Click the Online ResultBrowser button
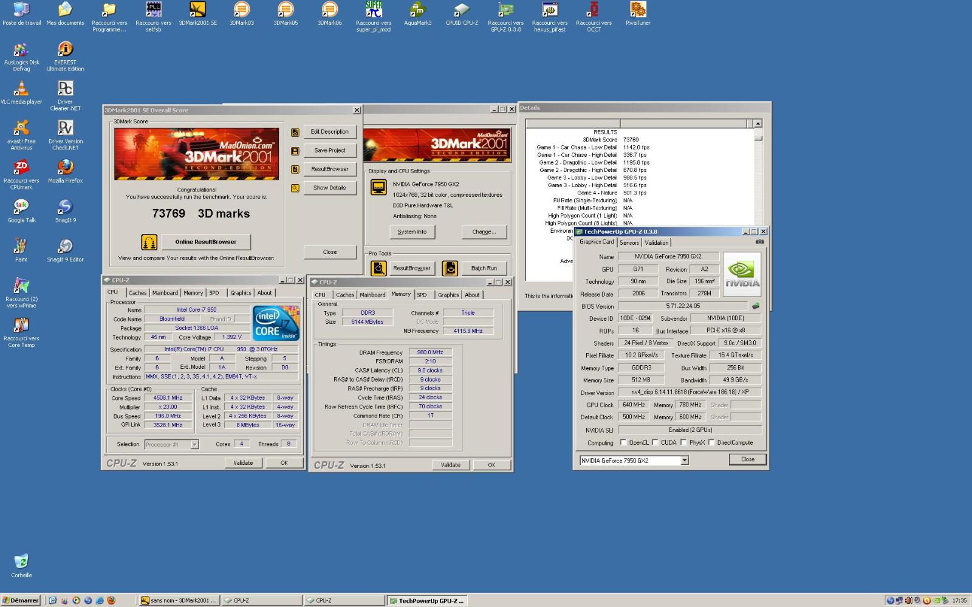972x607 pixels. click(x=205, y=242)
